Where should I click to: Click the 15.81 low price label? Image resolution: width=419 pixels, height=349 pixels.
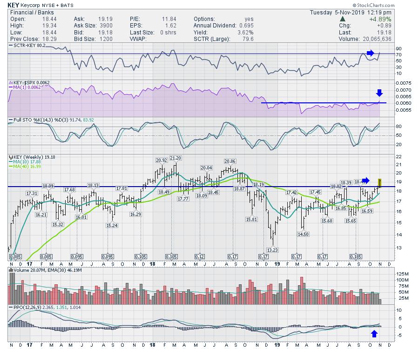[251, 220]
